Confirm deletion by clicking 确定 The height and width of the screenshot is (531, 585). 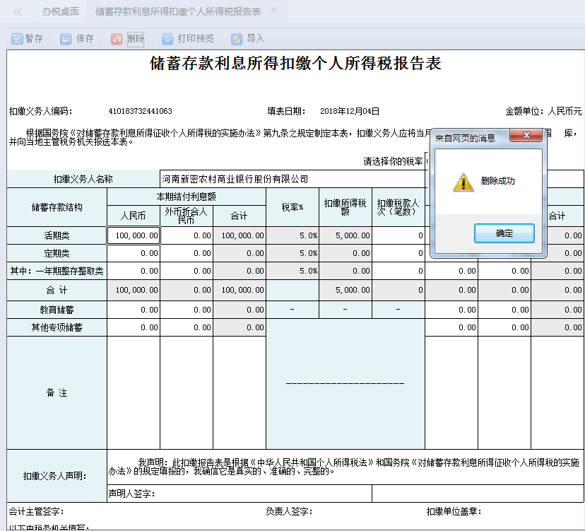504,233
